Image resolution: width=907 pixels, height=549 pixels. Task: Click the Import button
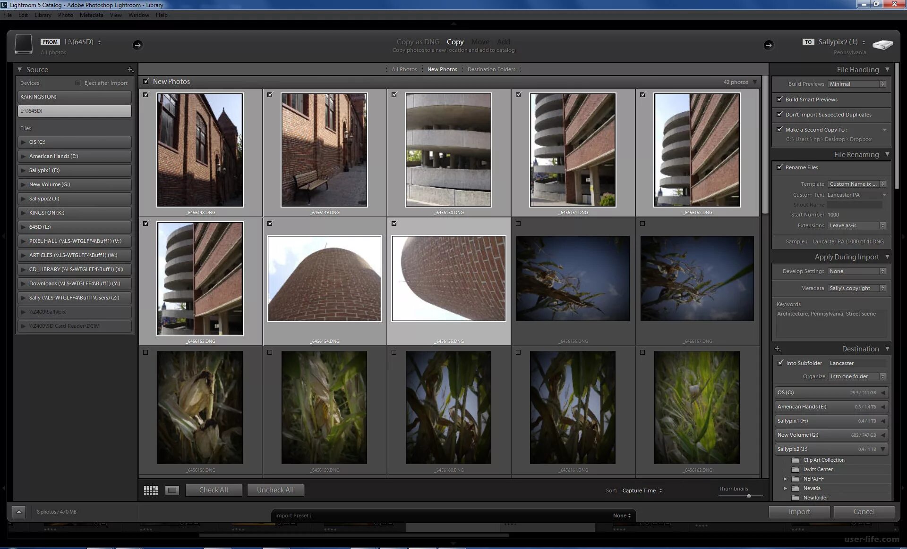tap(799, 512)
